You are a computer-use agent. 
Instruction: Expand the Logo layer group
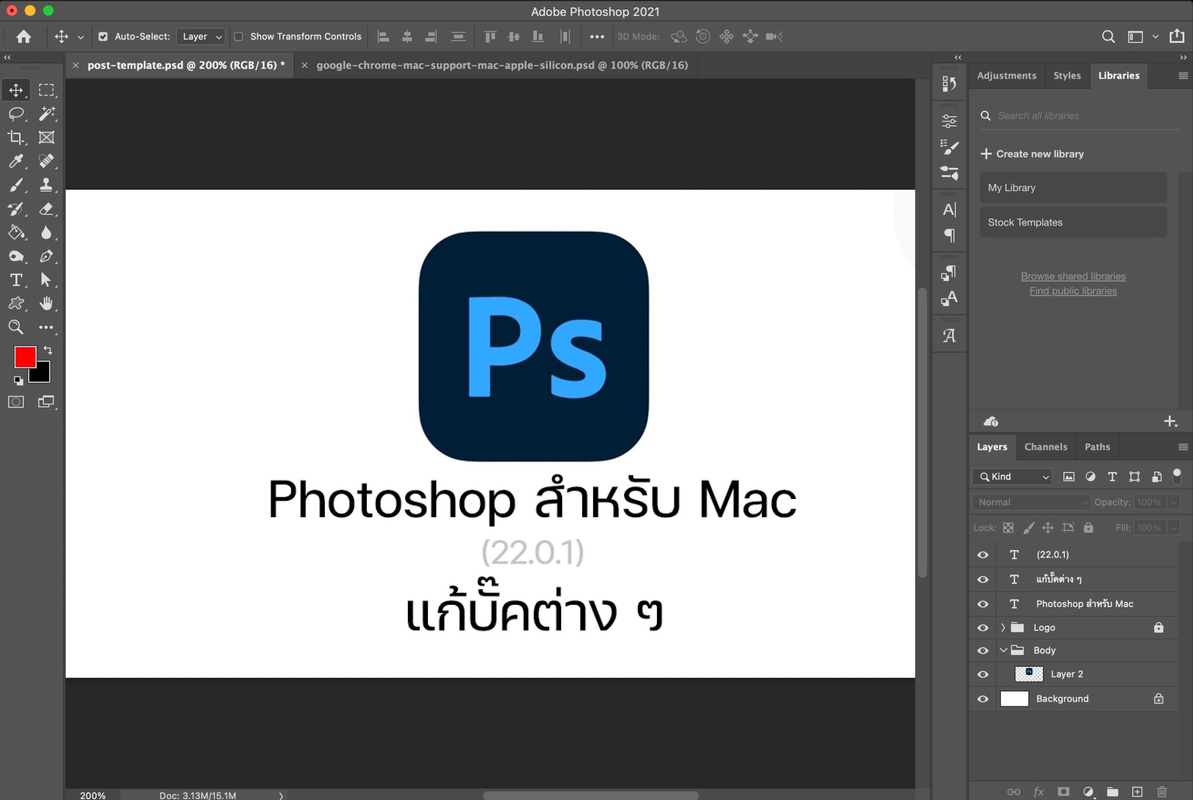pyautogui.click(x=1003, y=628)
